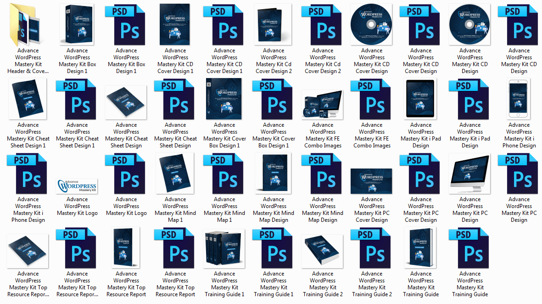
Task: Click the Mind Map Design image thumbnail
Action: tap(273, 173)
